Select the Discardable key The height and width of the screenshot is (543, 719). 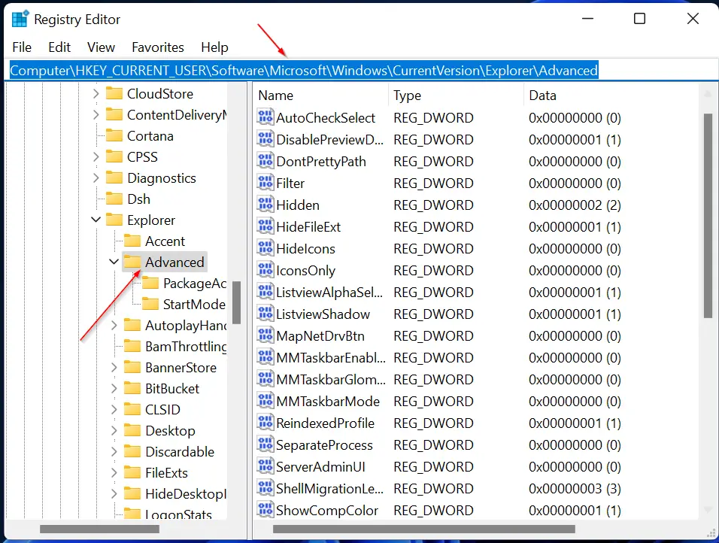coord(179,451)
